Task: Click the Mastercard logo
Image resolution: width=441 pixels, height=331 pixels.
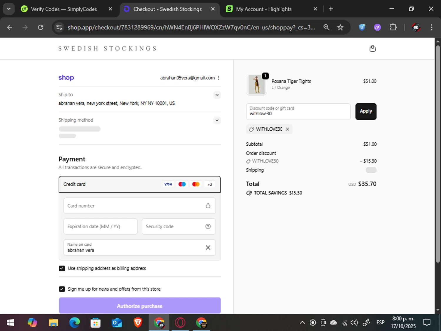Action: pyautogui.click(x=196, y=184)
